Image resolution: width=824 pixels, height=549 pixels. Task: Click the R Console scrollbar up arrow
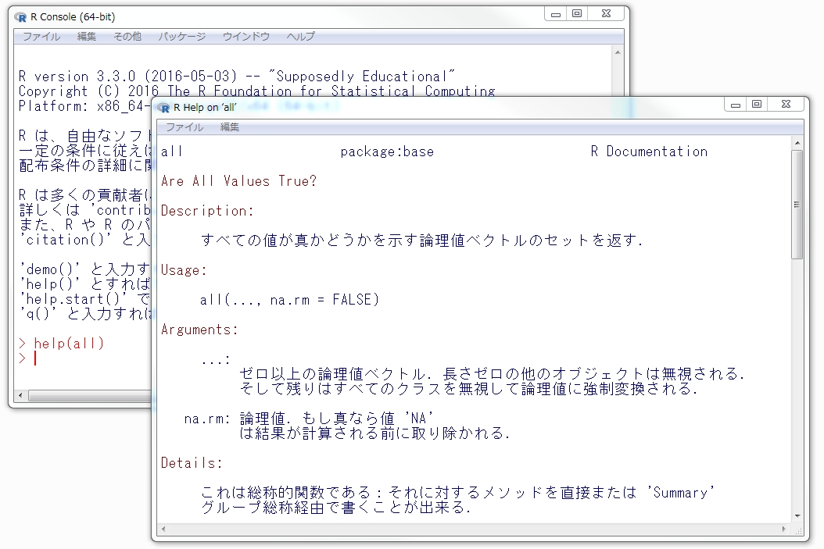click(617, 53)
